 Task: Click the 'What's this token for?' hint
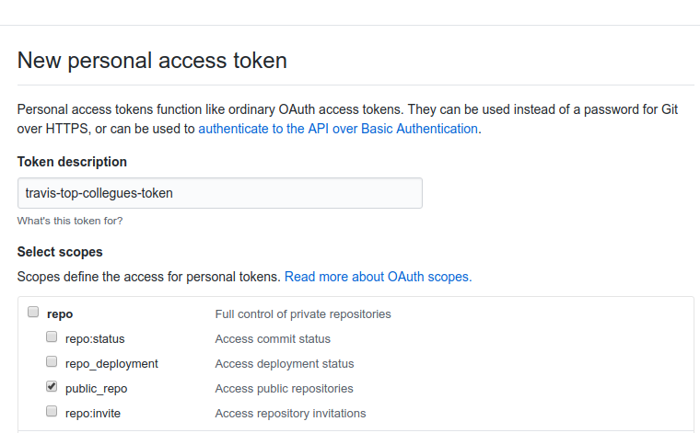(69, 221)
